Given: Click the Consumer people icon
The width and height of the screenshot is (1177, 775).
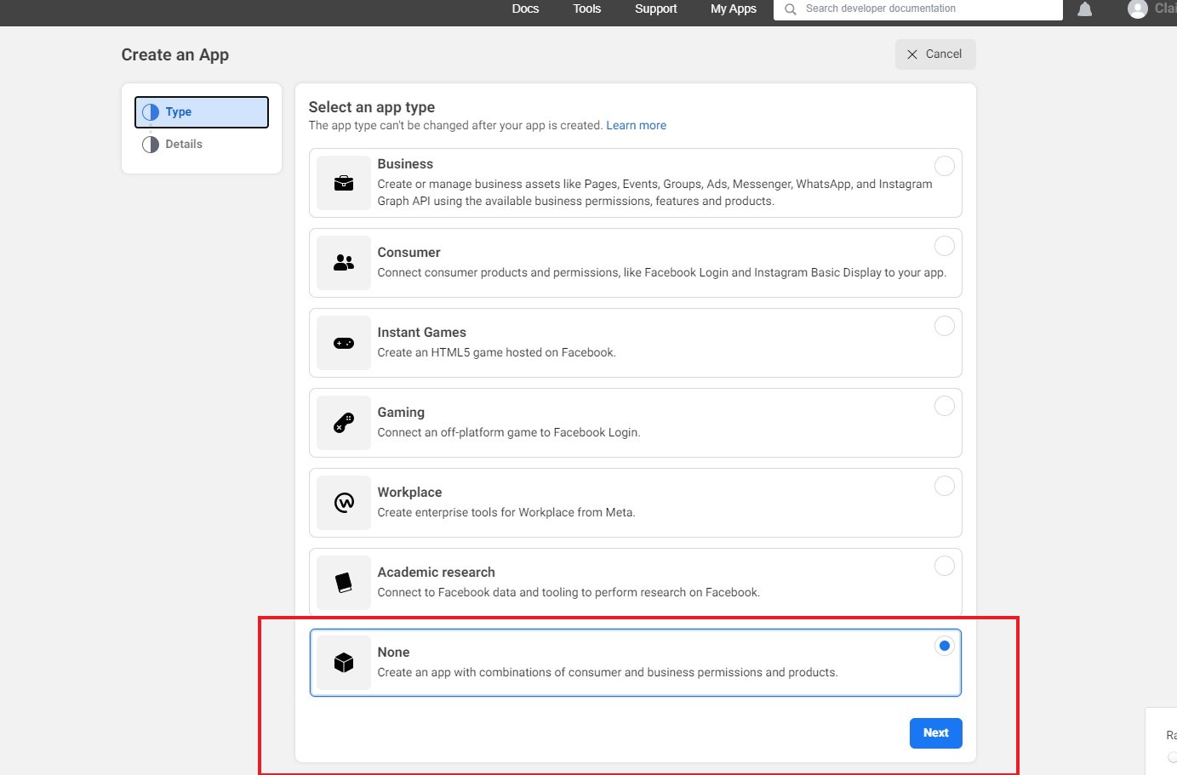Looking at the screenshot, I should click(x=344, y=263).
